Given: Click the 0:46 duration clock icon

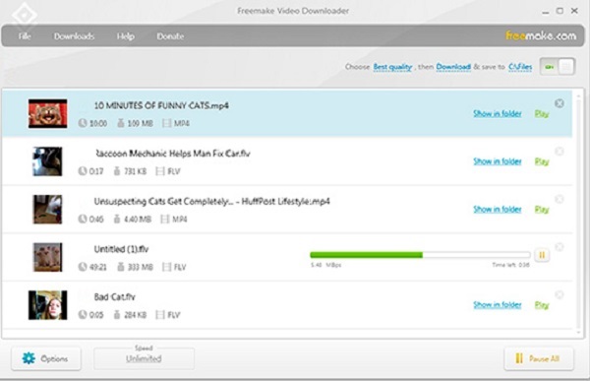Looking at the screenshot, I should click(x=83, y=219).
